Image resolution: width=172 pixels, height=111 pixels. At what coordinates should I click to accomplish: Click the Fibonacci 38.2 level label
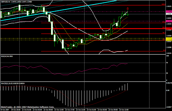164,33
